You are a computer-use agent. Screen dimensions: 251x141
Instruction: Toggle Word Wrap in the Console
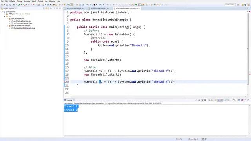[x=215, y=100]
